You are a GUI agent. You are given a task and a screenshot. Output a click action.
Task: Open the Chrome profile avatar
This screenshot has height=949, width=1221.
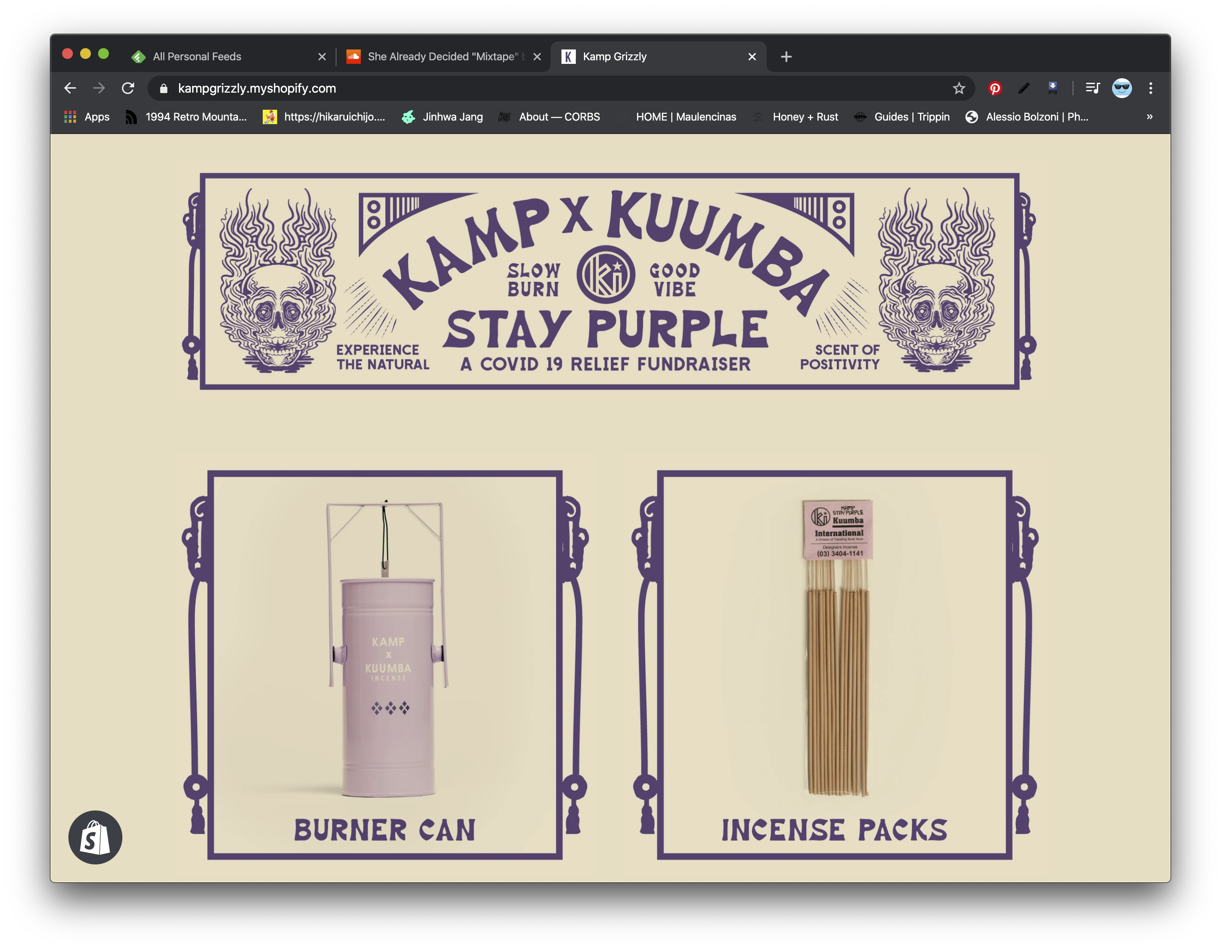click(x=1122, y=88)
